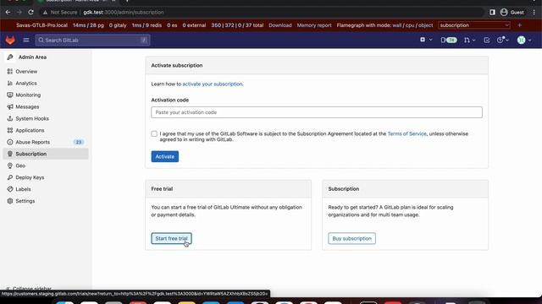Open the to-do list icon

487,40
